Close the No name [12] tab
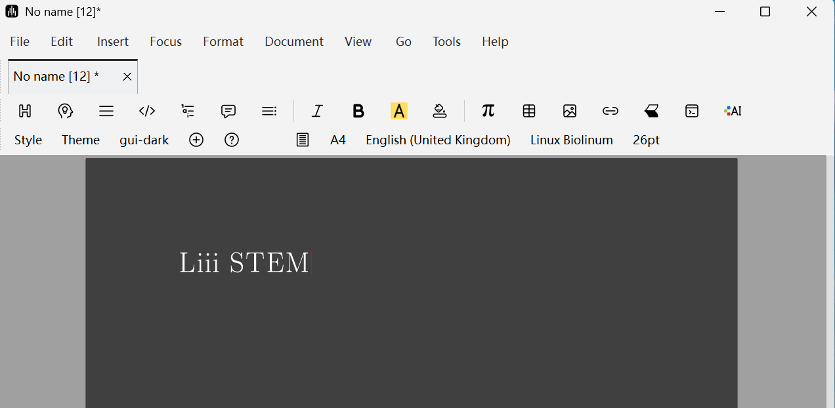Screen dimensions: 835x408 127,77
